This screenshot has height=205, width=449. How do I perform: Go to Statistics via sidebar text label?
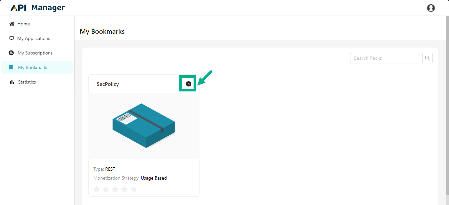(x=27, y=82)
